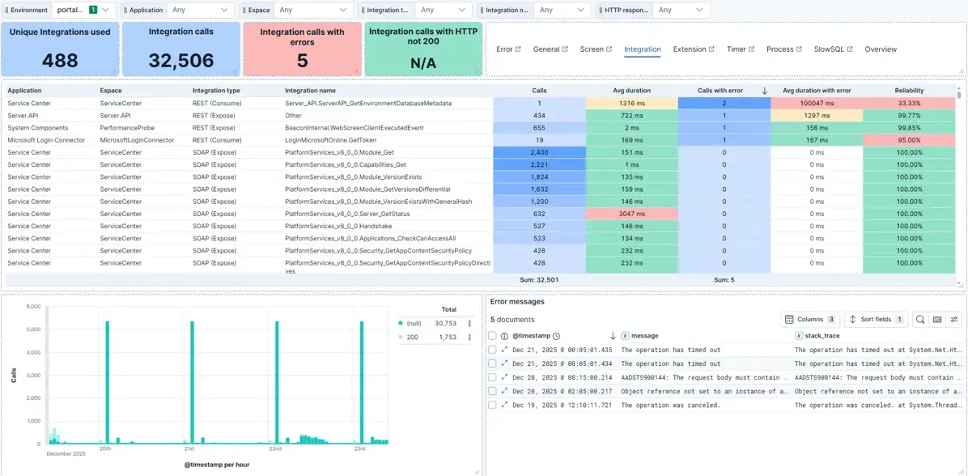Click the teal (null) legend color dot

tap(401, 323)
